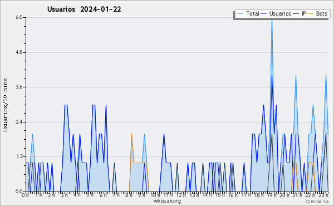Click the dark blue Usuarios legend line

click(x=264, y=13)
